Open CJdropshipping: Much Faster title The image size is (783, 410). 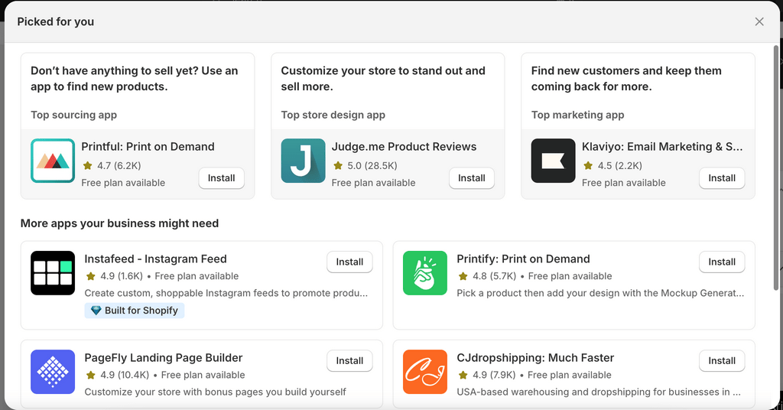coord(535,358)
